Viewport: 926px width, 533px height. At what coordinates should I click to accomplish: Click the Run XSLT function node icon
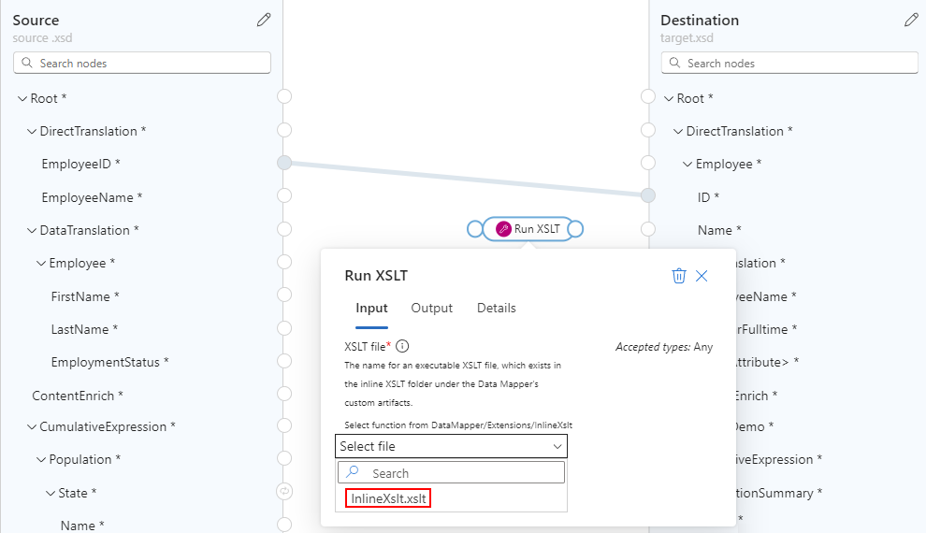pos(503,229)
